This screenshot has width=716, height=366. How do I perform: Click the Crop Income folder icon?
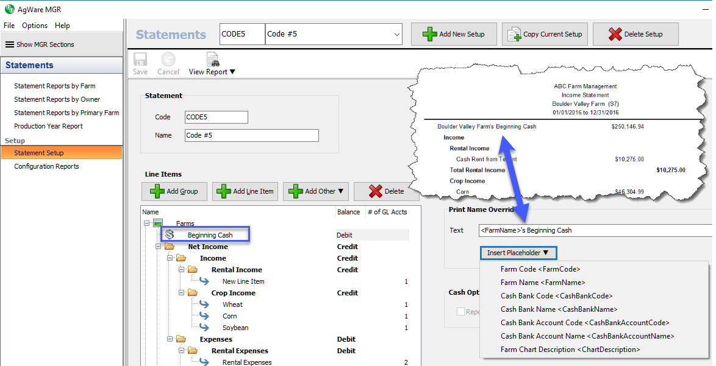tap(193, 293)
